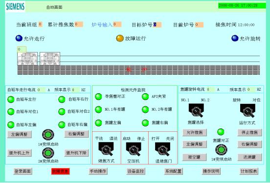Click the 自动画面 title text

coord(54,7)
